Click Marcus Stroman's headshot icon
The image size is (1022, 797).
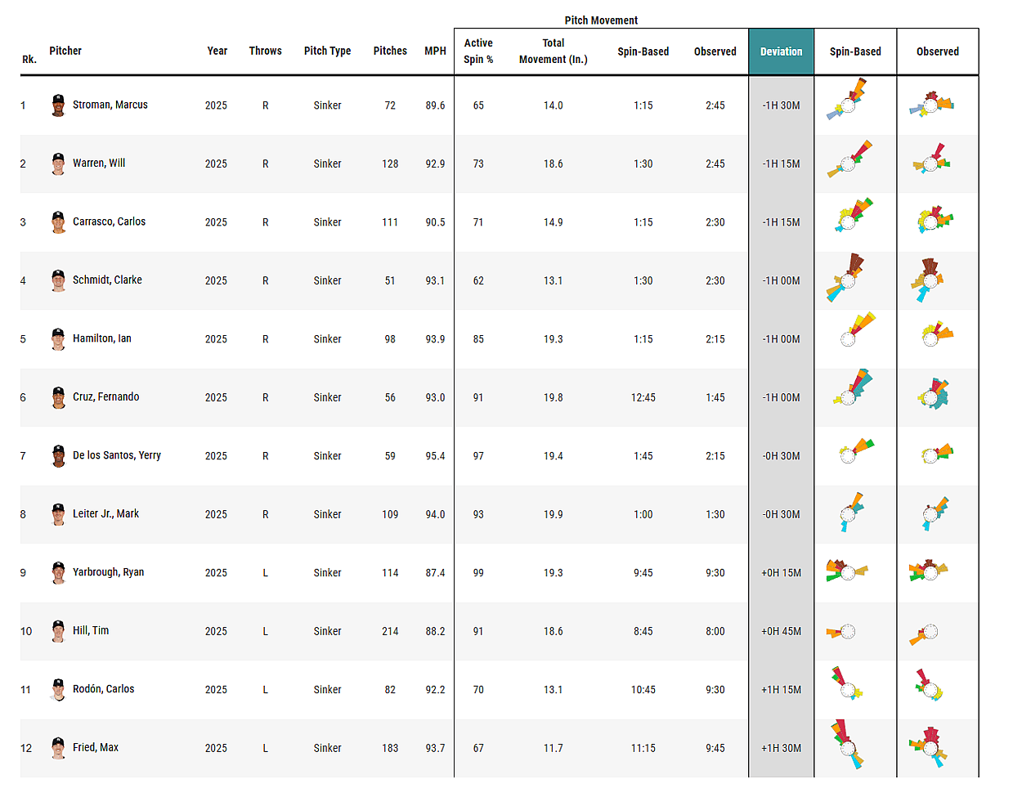click(x=58, y=105)
